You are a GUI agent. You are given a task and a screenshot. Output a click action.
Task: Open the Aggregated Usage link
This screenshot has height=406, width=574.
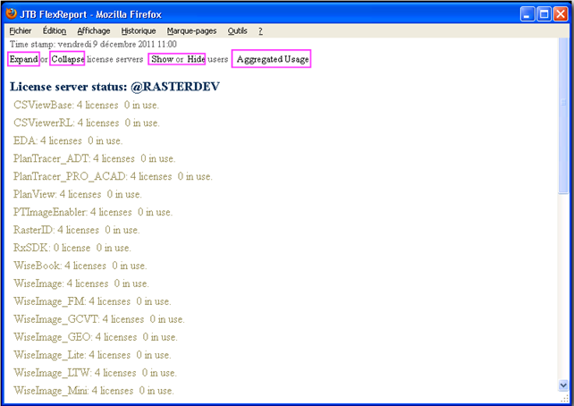[x=273, y=59]
